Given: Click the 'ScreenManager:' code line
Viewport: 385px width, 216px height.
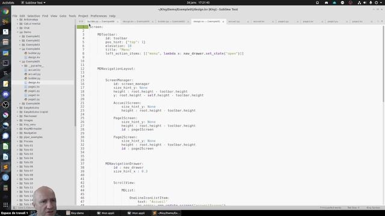Looking at the screenshot, I should [x=119, y=80].
